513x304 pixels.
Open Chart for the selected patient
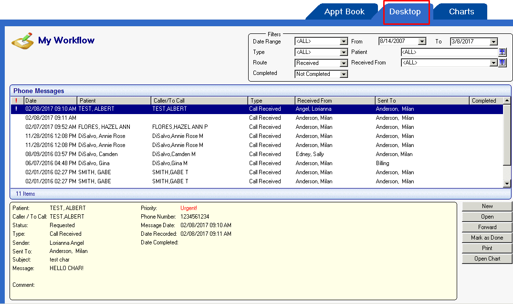click(x=486, y=259)
